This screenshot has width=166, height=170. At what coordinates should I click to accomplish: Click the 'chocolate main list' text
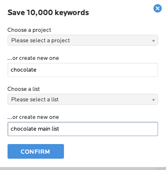(35, 129)
